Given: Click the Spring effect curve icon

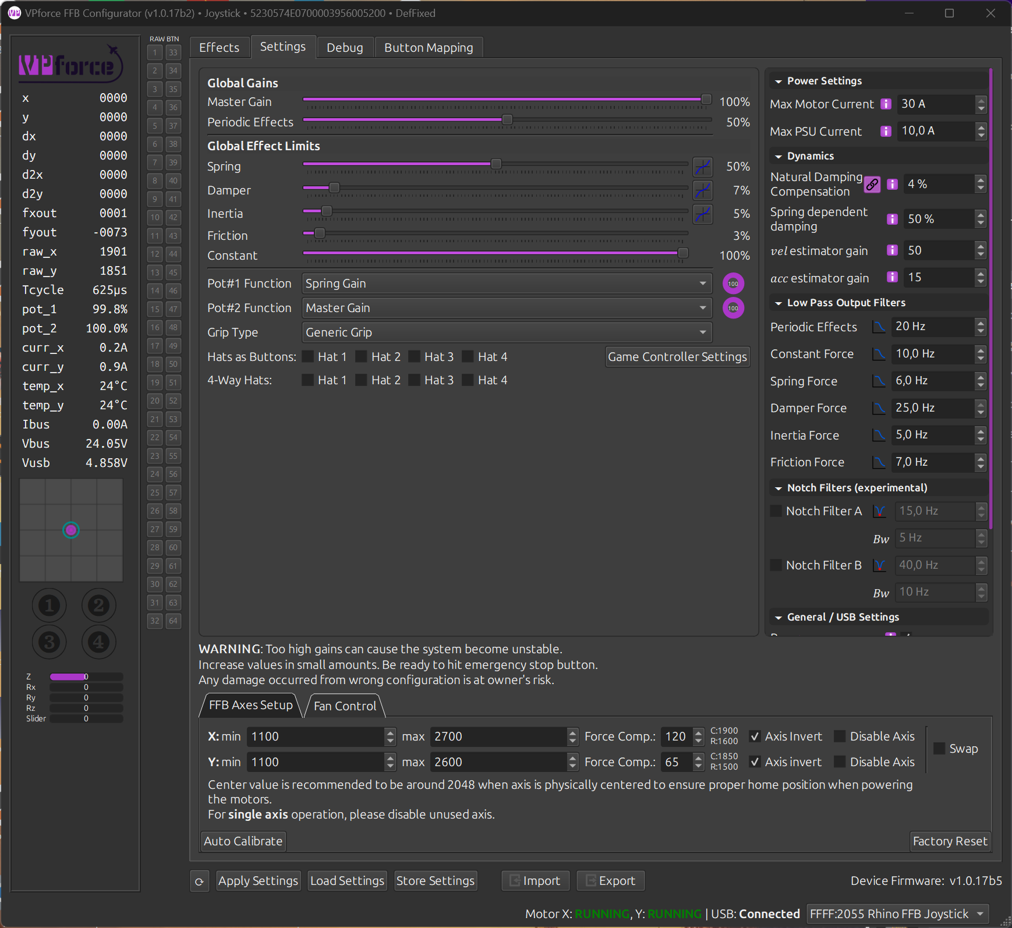Looking at the screenshot, I should (702, 167).
